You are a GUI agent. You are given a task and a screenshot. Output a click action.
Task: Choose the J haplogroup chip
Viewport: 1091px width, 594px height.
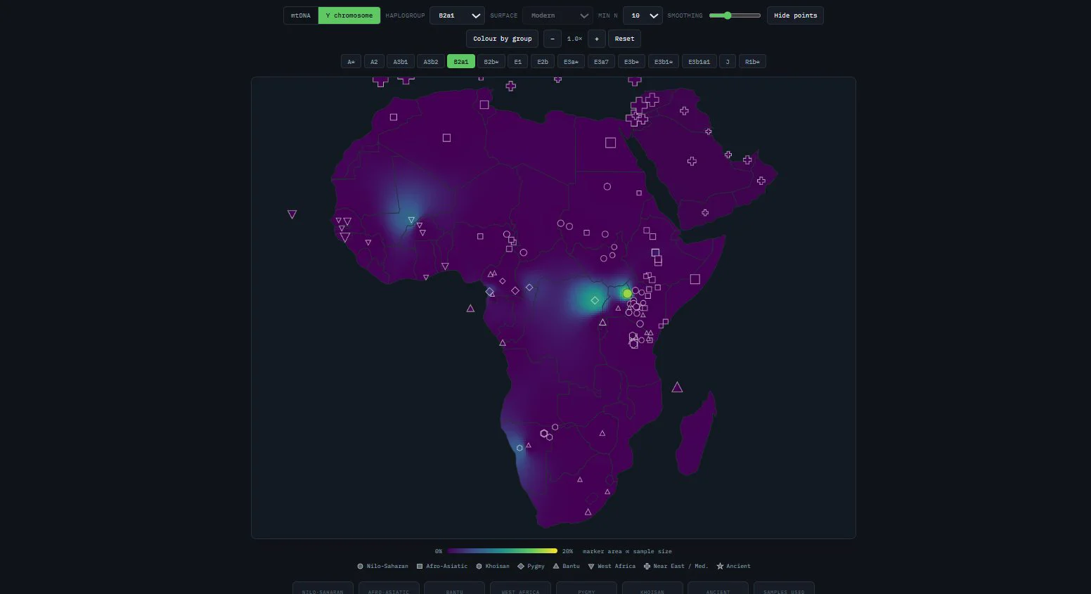pos(728,62)
